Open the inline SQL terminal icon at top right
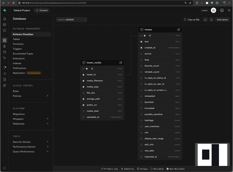233x172 pixels. [222, 10]
